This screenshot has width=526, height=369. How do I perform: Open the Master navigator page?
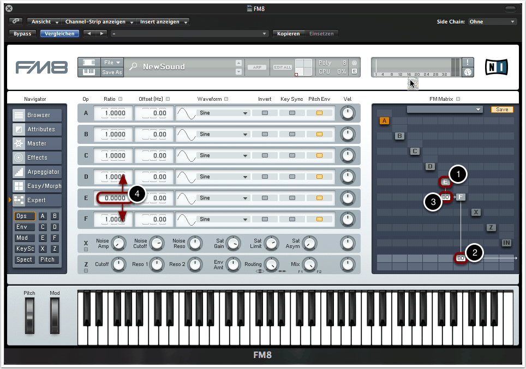coord(37,143)
